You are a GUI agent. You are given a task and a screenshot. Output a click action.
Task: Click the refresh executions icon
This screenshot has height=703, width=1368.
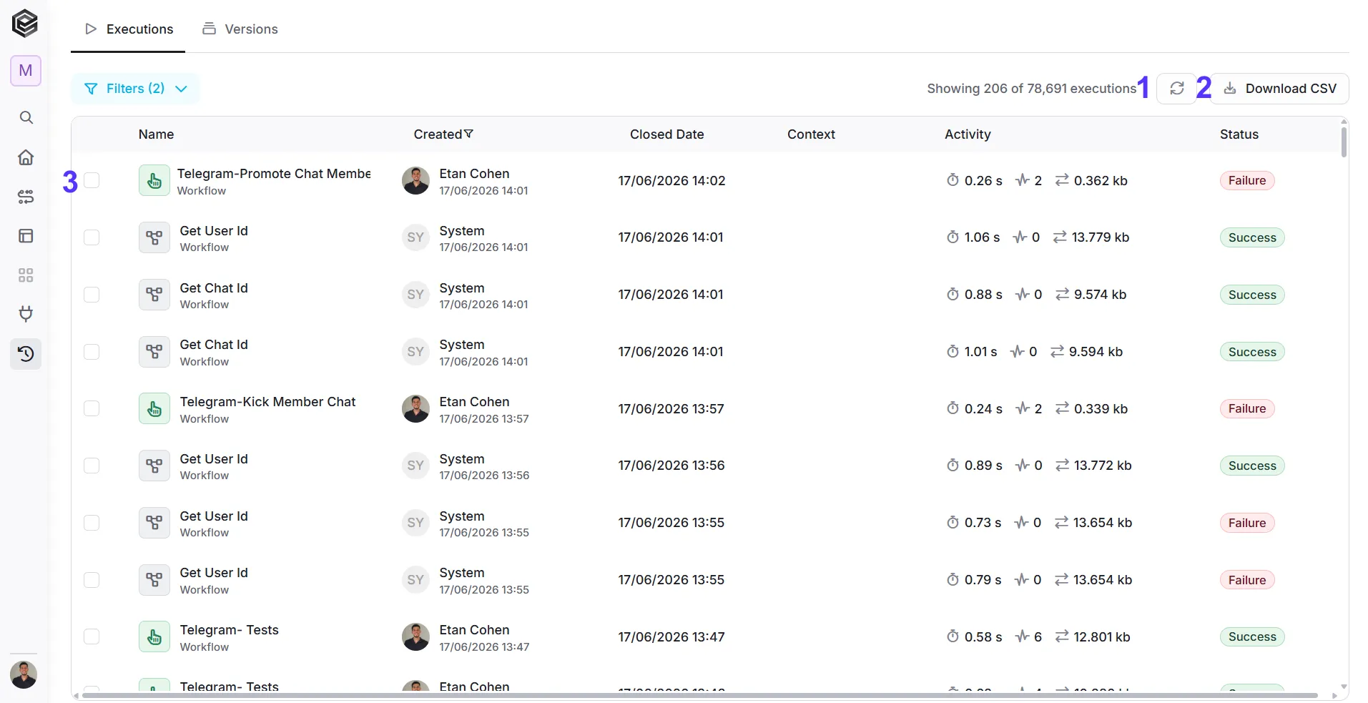click(x=1176, y=89)
